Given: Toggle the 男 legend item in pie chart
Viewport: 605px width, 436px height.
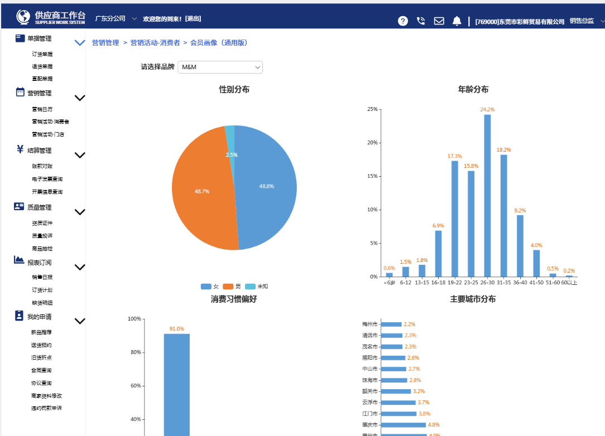Looking at the screenshot, I should click(232, 286).
